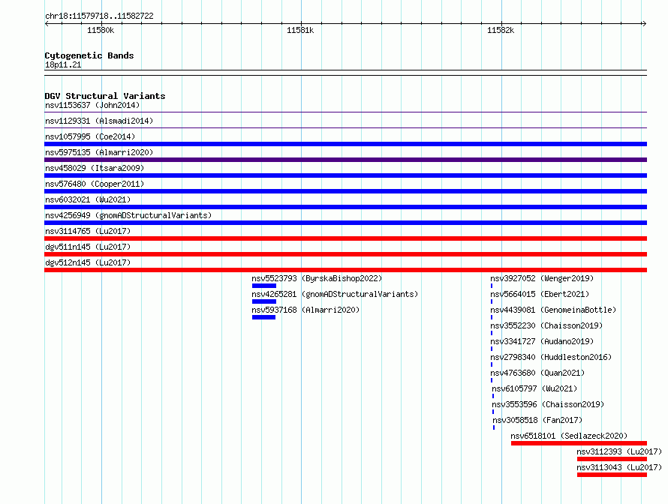Open nsv6518101 (Sedlazeck2020) variant label
Viewport: 668px width, 504px height.
(x=569, y=436)
